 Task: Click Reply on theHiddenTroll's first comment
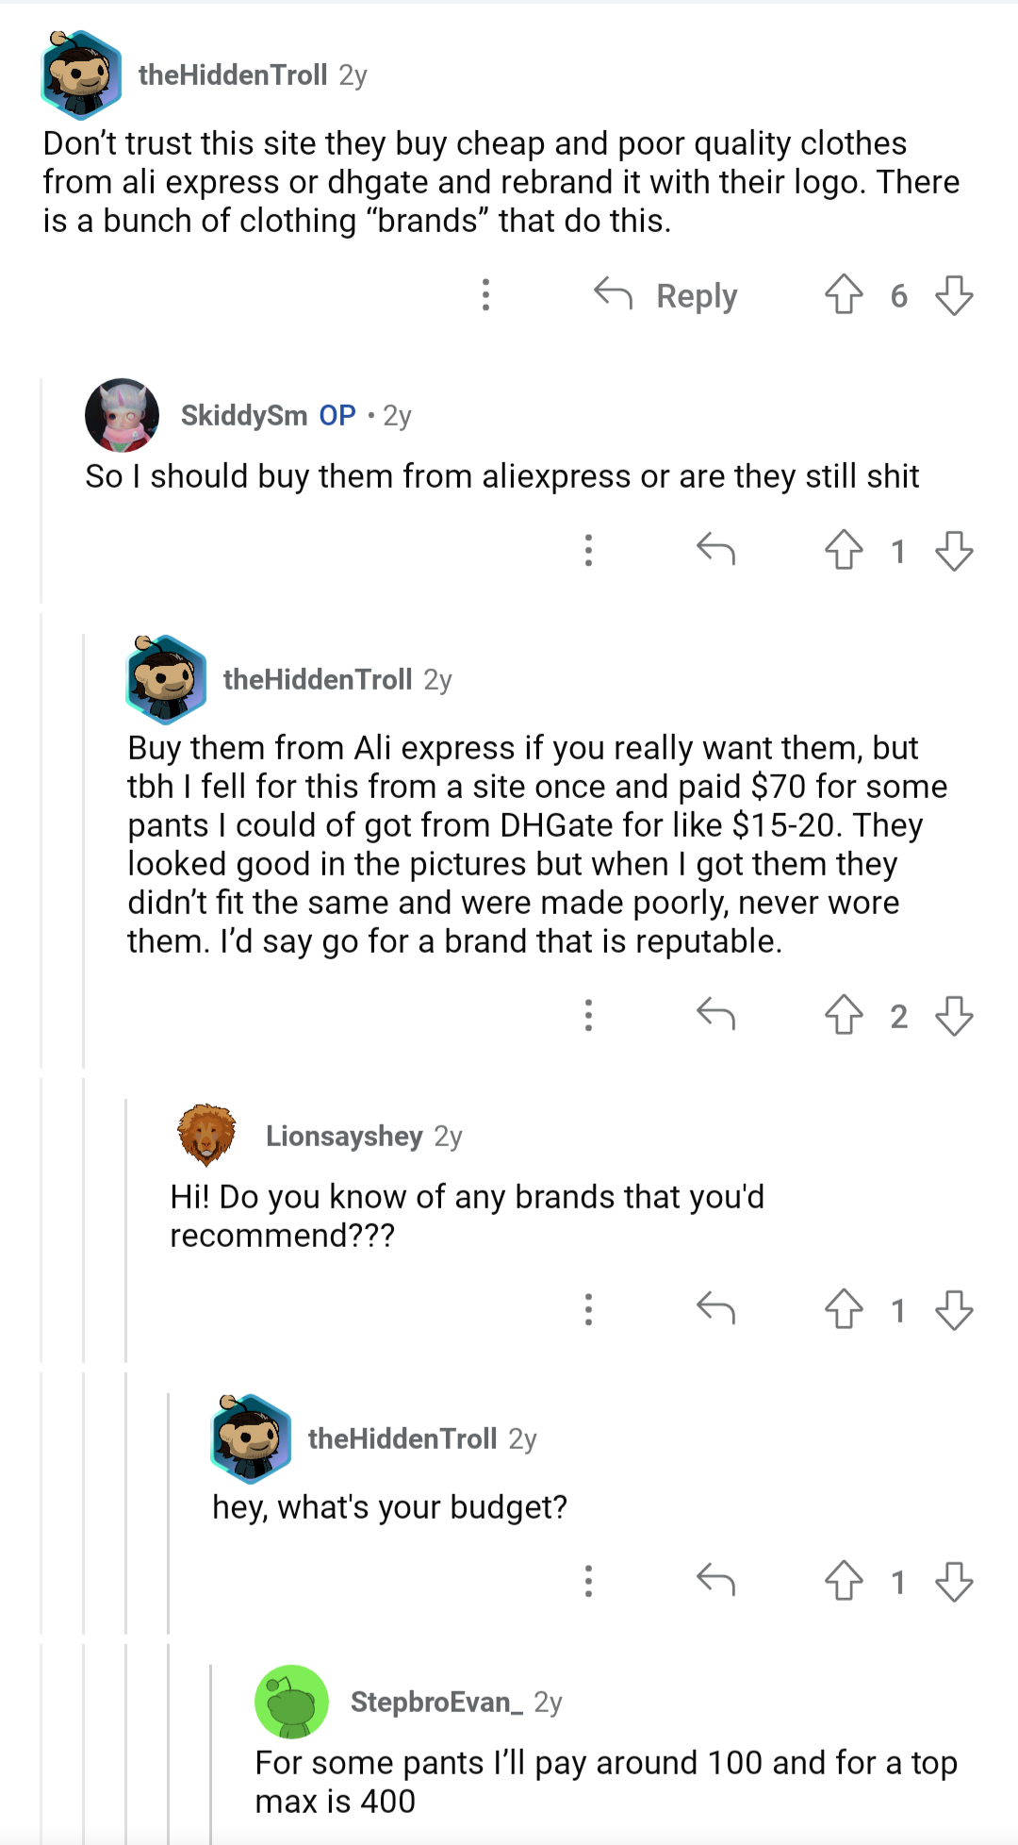click(666, 295)
